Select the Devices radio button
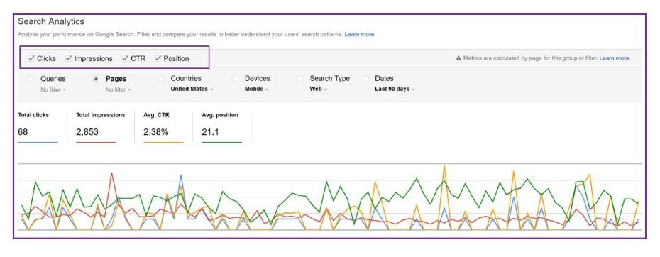 pyautogui.click(x=235, y=78)
